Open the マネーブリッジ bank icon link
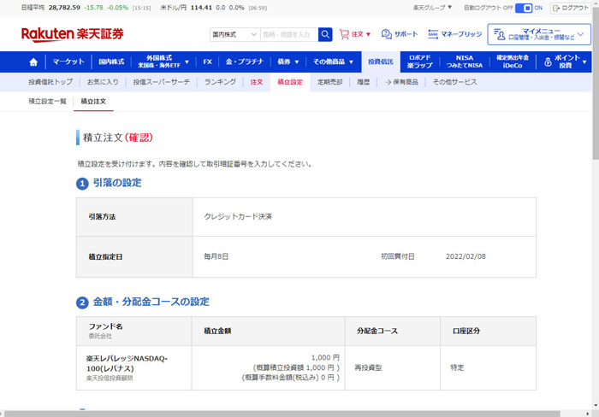 (x=433, y=34)
